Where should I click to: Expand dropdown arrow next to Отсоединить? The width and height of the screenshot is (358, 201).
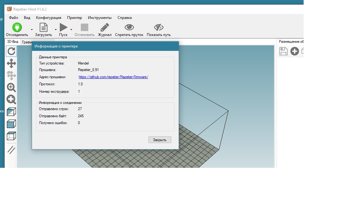pyautogui.click(x=32, y=30)
